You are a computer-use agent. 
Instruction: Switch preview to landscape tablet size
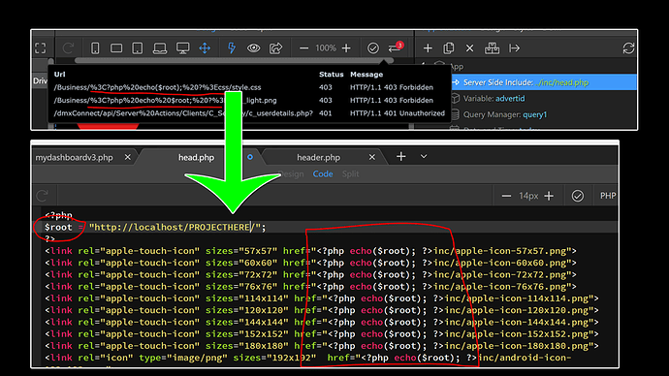[x=116, y=48]
